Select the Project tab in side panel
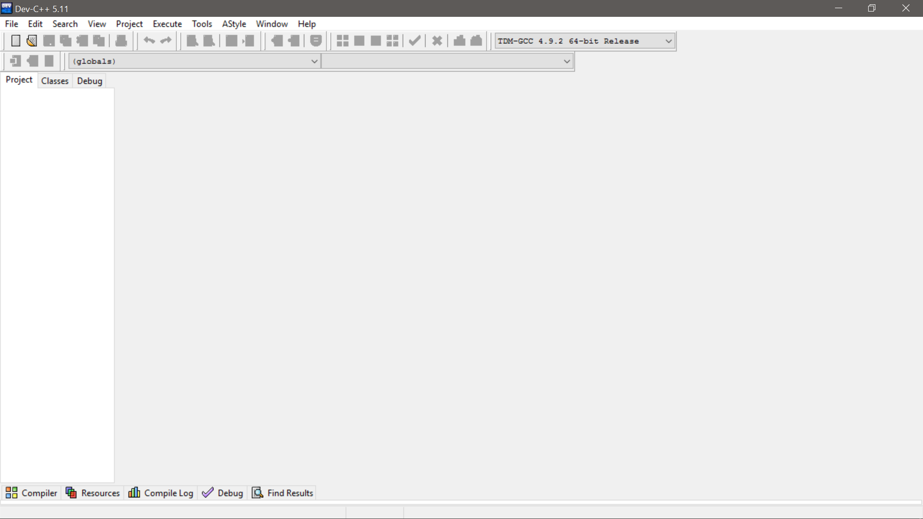The width and height of the screenshot is (923, 519). [x=19, y=80]
